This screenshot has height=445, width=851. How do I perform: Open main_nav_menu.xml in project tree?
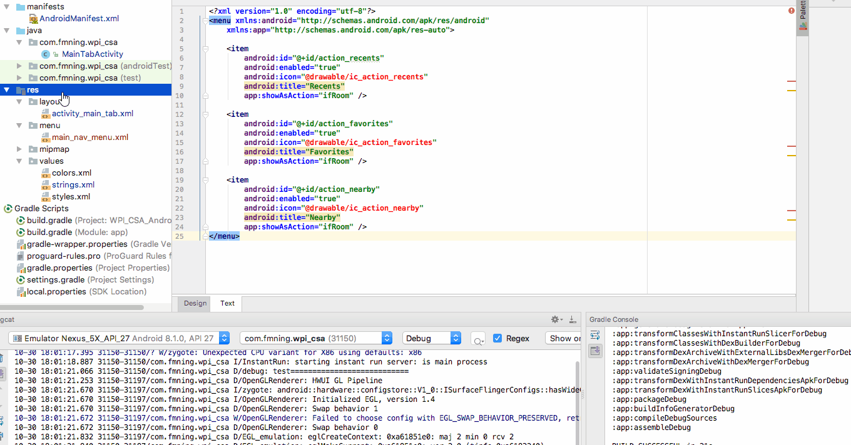coord(90,137)
